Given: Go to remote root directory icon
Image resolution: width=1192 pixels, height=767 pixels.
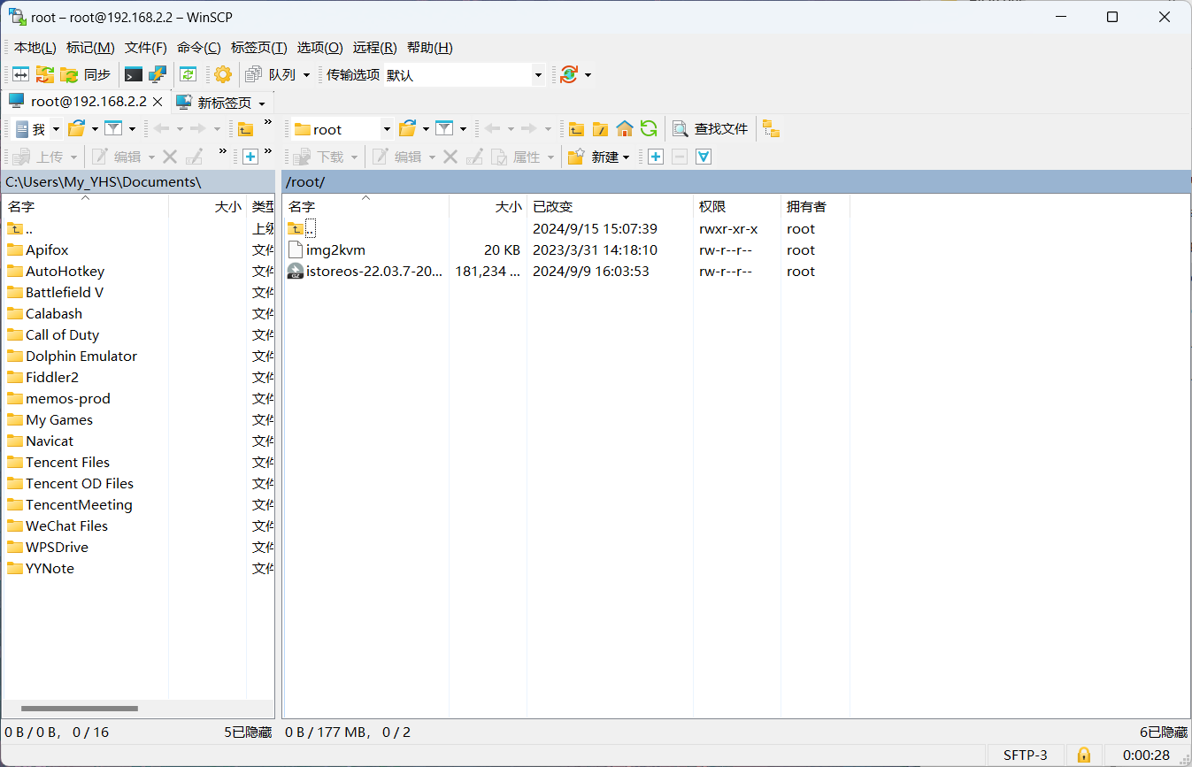Looking at the screenshot, I should click(601, 129).
